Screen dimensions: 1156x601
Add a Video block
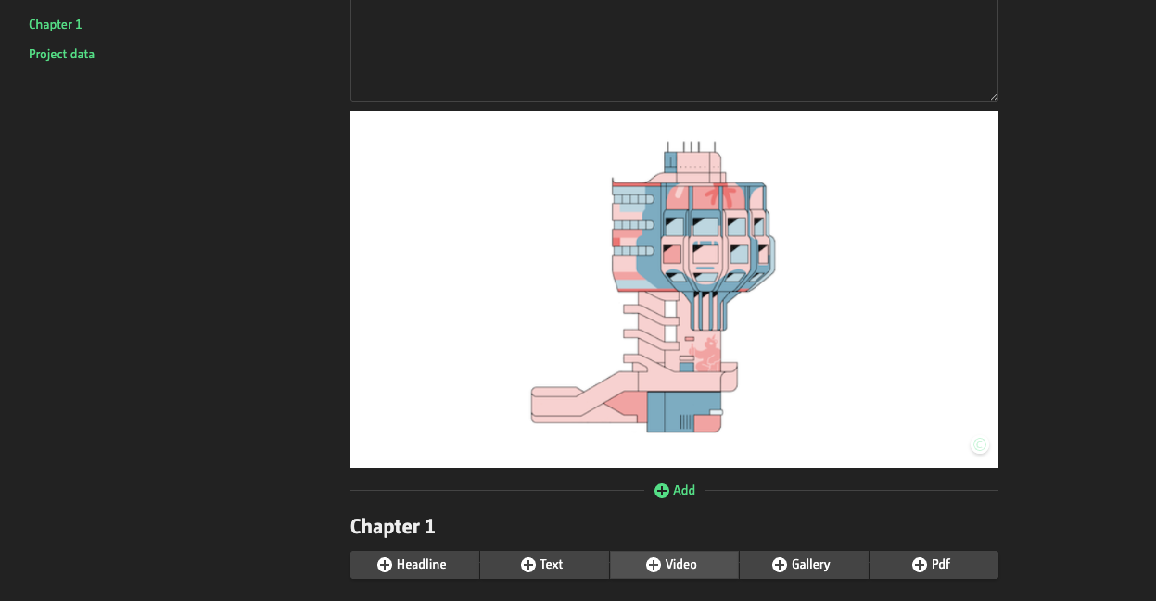674,564
